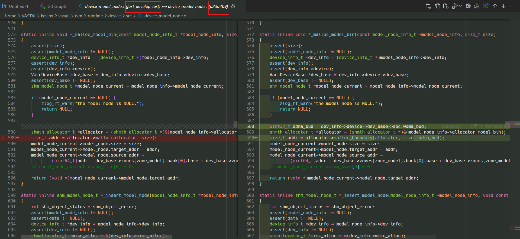Click the minus revert marker at left line 589
The width and height of the screenshot is (520, 239).
pos(18,138)
